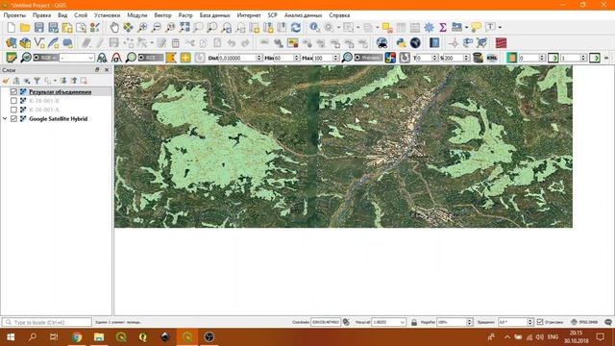
Task: Click the red raster grid plugin icon
Action: coord(501,42)
